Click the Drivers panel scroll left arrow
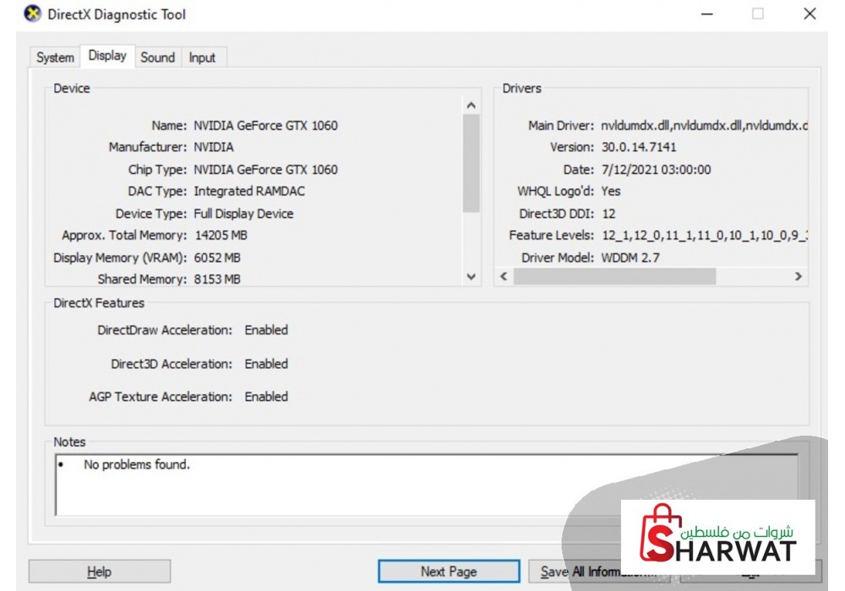The width and height of the screenshot is (845, 591). pyautogui.click(x=504, y=276)
